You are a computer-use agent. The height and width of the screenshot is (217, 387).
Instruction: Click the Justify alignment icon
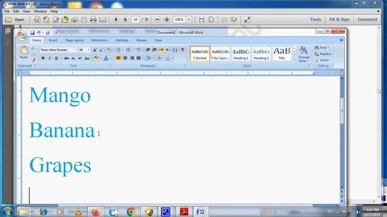point(138,58)
